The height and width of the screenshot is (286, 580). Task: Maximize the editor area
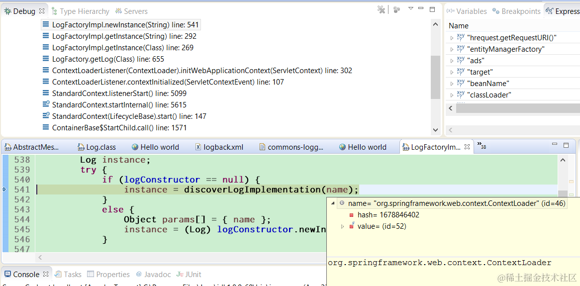coord(566,145)
